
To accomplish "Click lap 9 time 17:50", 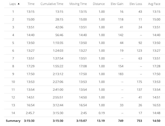I will pos(30,74).
